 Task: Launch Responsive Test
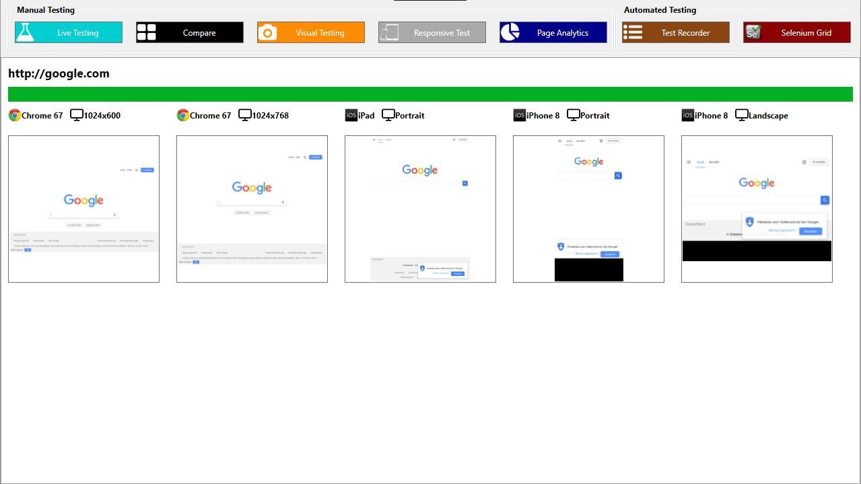coord(432,32)
